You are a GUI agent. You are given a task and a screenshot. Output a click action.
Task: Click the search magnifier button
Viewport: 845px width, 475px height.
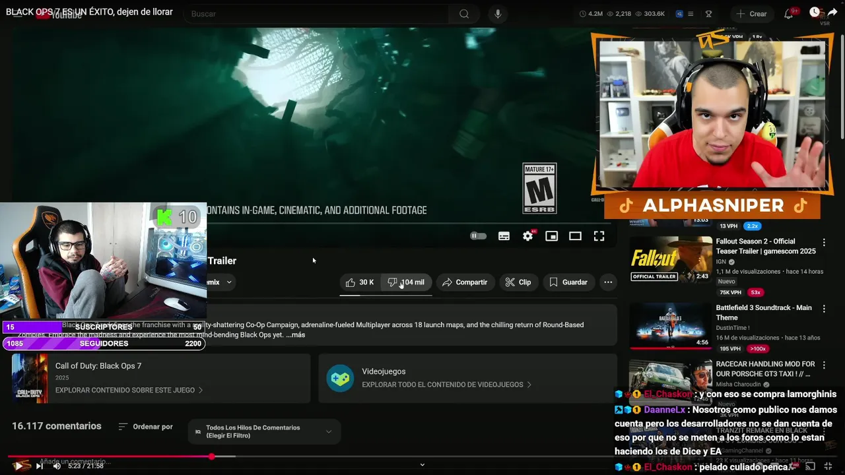pyautogui.click(x=464, y=14)
